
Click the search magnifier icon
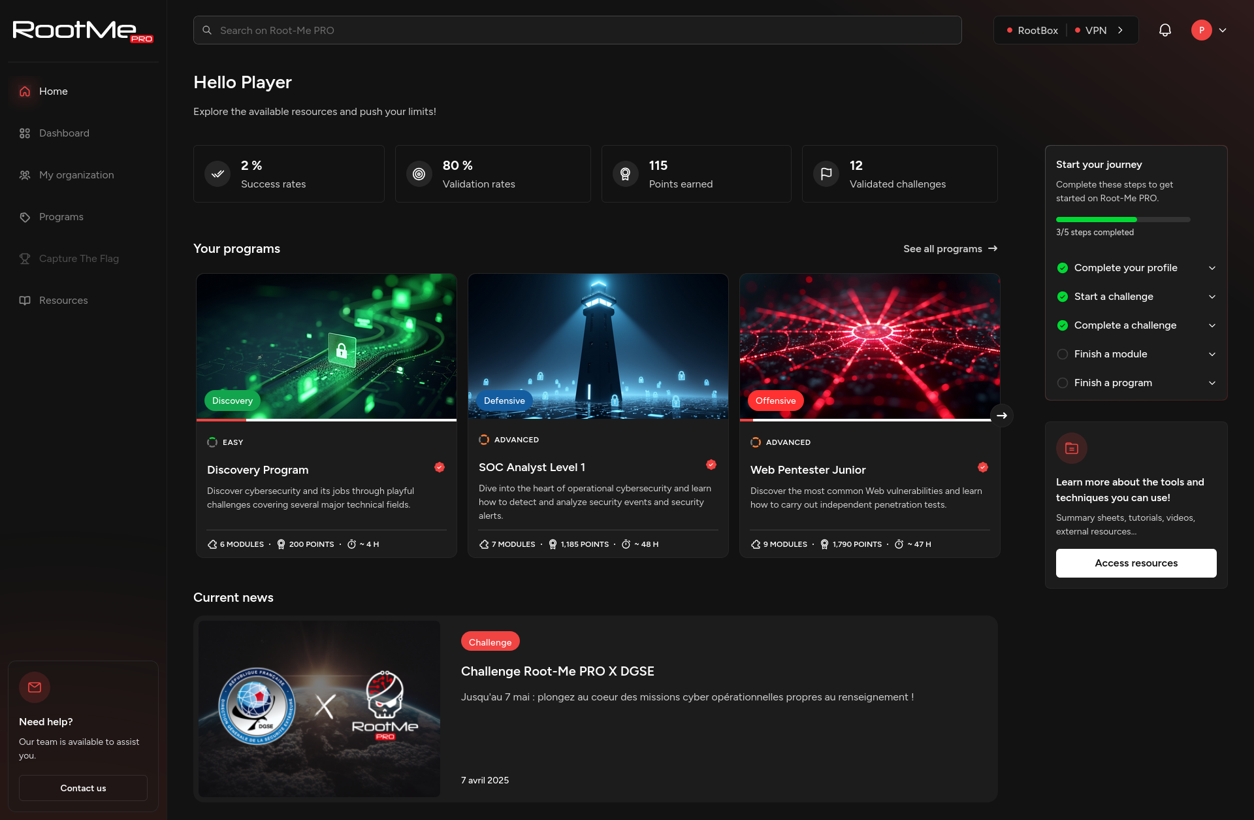click(207, 30)
